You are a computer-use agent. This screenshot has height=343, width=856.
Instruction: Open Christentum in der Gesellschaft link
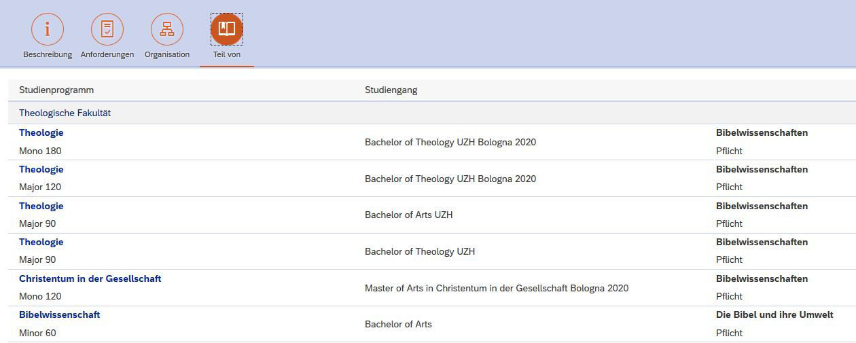click(x=90, y=279)
